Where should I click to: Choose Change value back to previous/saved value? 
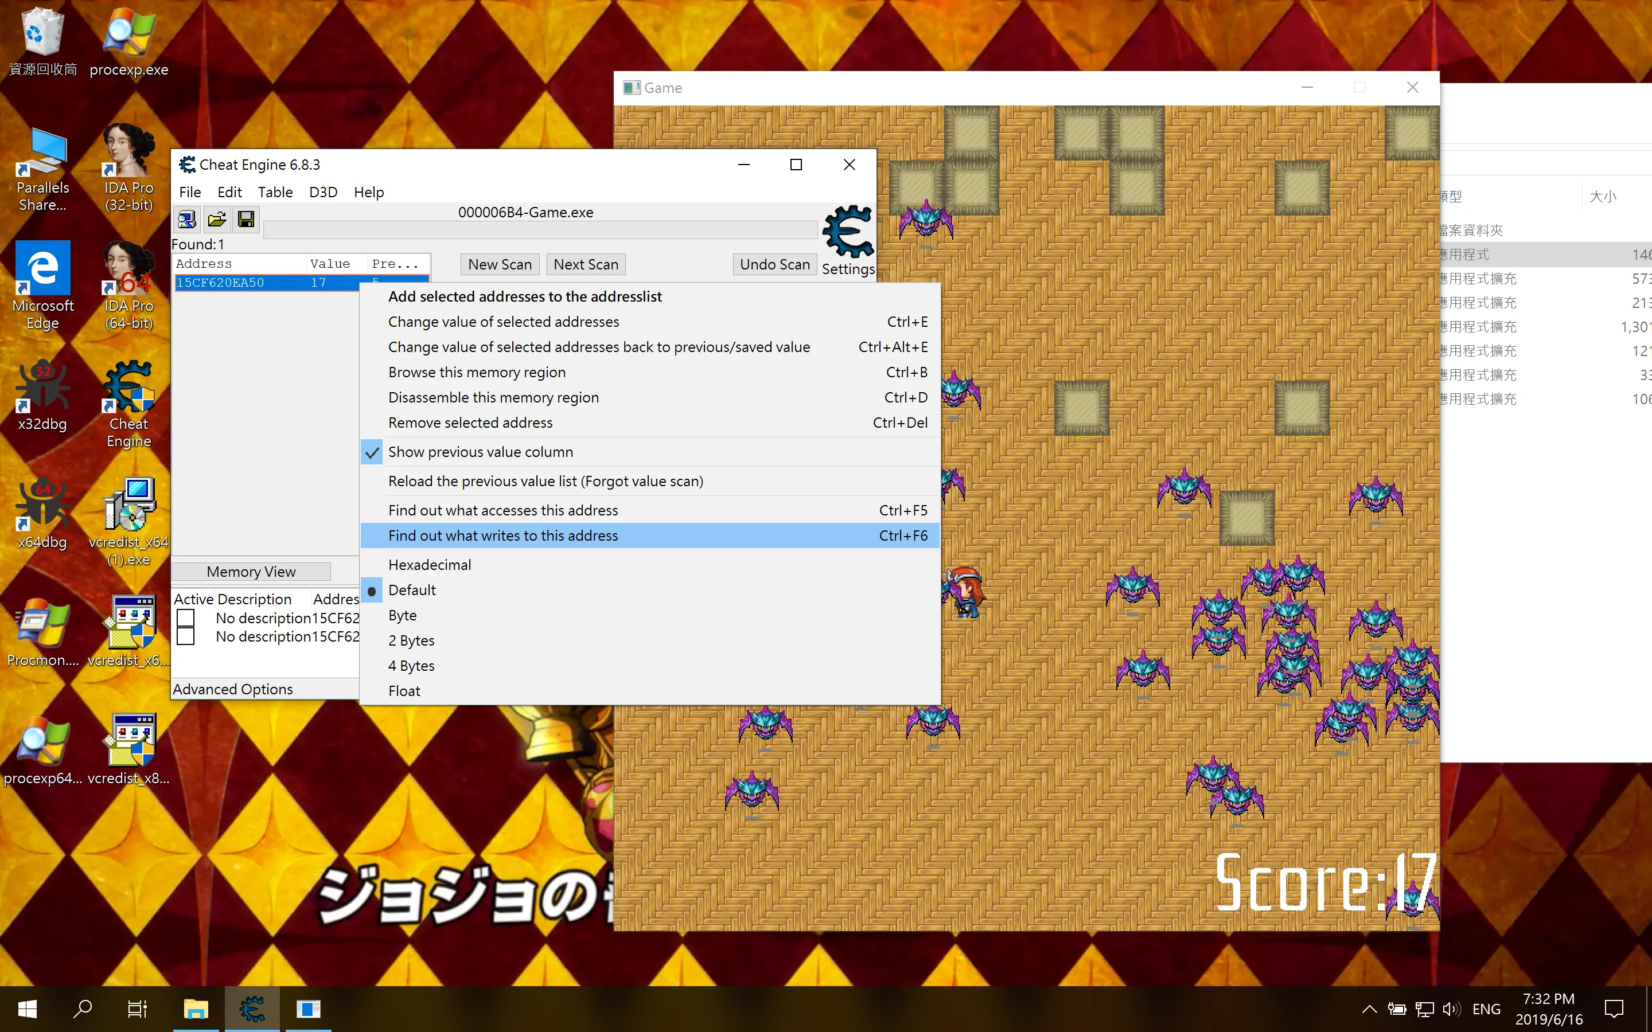[x=650, y=347]
